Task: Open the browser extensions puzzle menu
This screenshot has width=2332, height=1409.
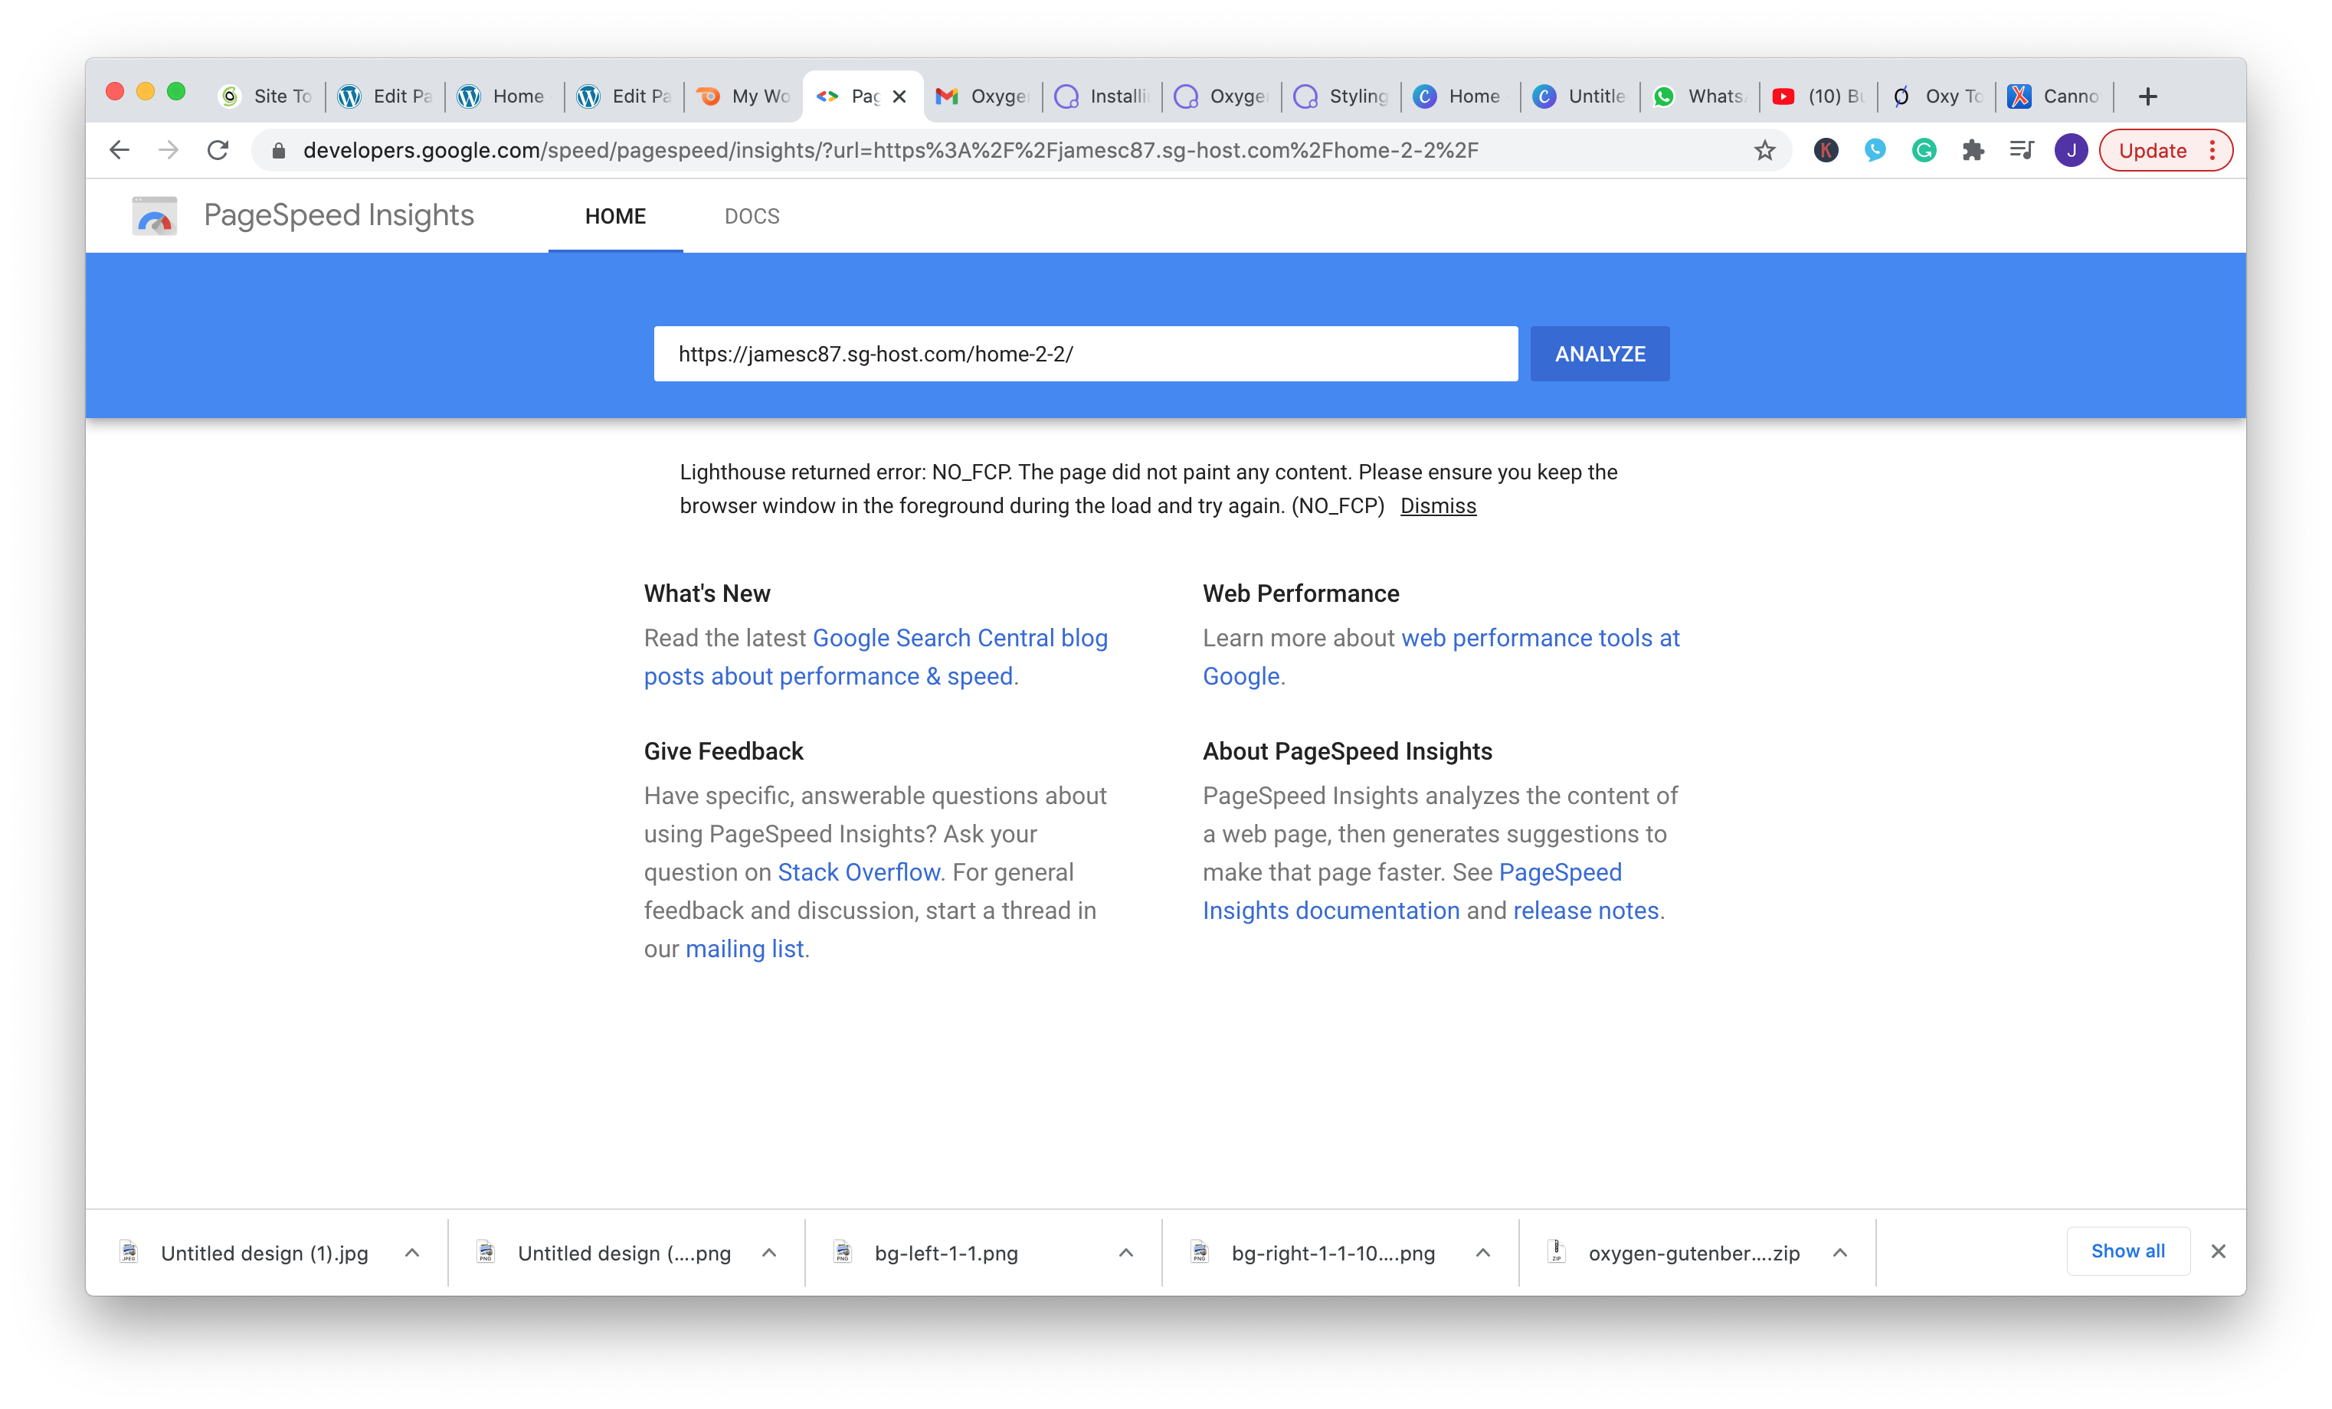Action: [x=1973, y=149]
